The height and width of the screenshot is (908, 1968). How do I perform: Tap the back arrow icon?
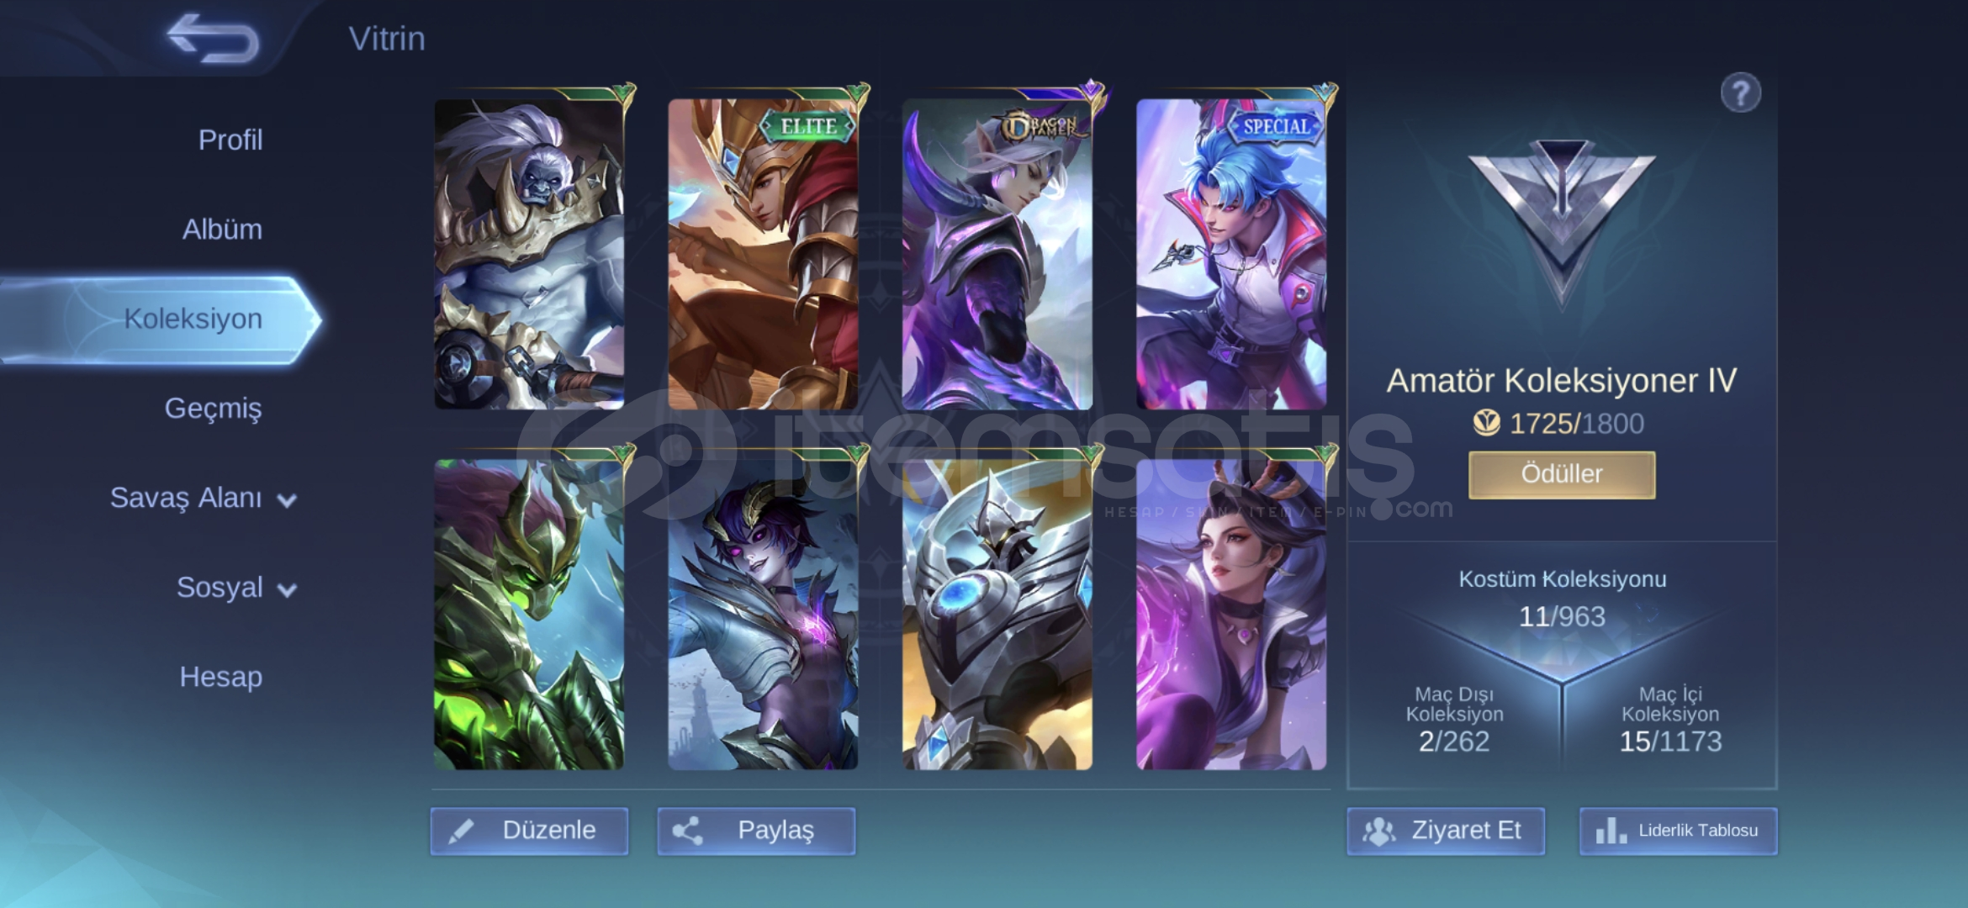tap(212, 38)
